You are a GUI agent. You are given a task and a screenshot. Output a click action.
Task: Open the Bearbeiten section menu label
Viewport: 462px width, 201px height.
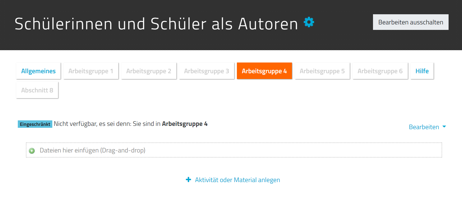[x=424, y=127]
